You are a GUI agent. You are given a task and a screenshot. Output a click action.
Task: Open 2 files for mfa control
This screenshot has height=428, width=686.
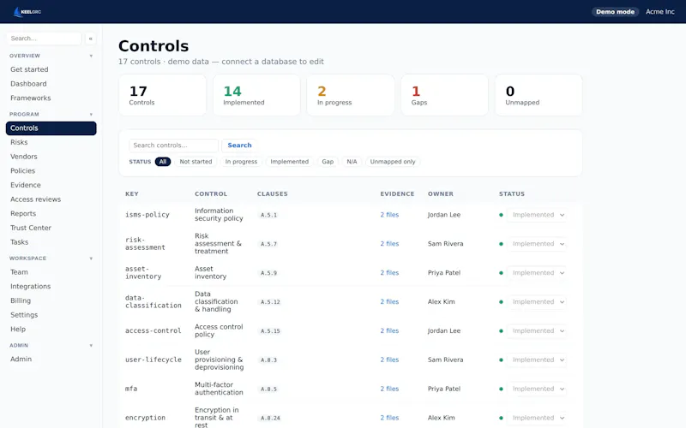(389, 389)
